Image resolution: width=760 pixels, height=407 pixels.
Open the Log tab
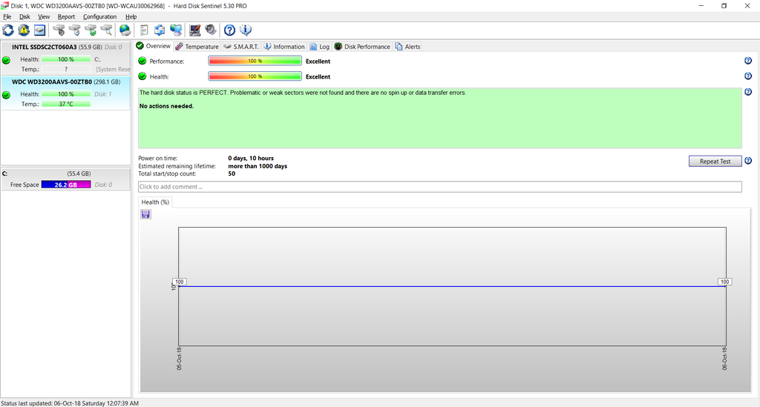(x=319, y=47)
